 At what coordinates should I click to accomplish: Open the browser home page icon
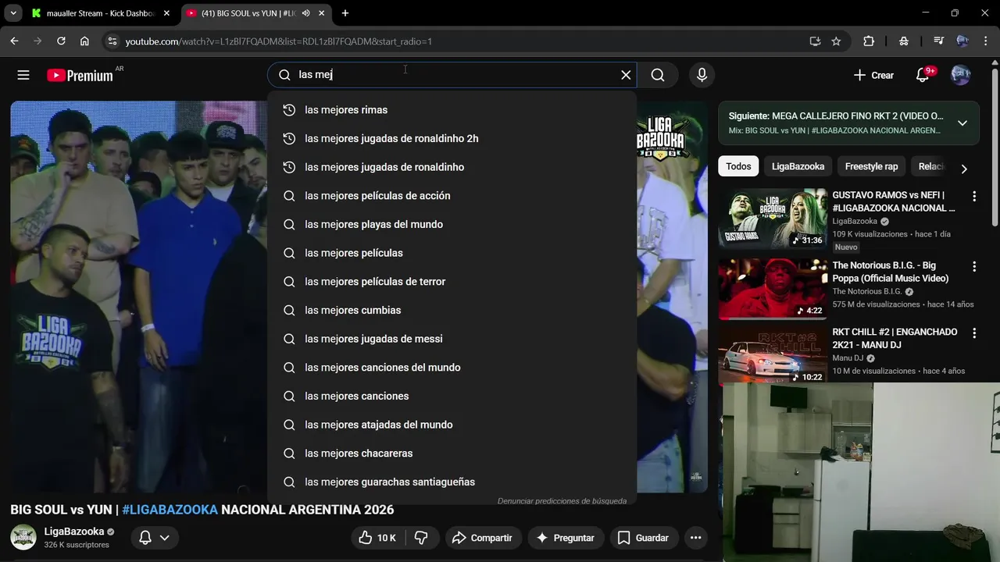[84, 41]
